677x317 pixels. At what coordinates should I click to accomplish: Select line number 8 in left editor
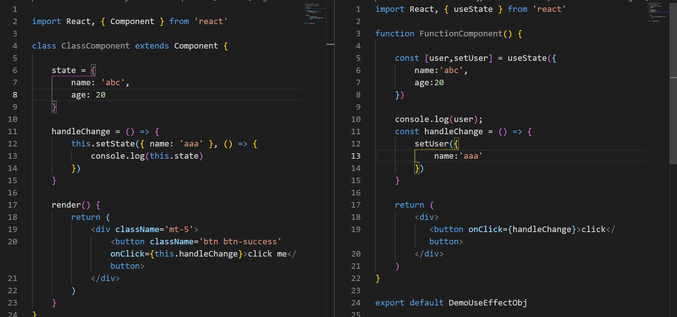point(15,95)
